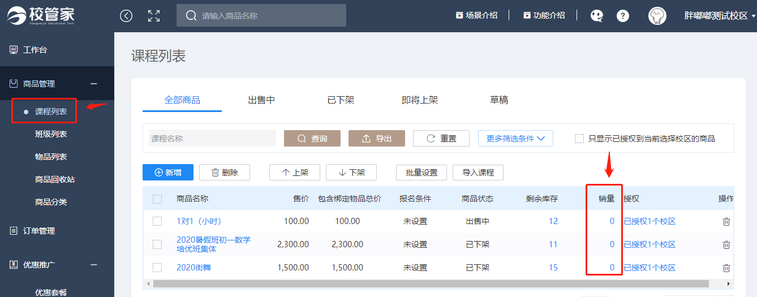Focus the 请输入商品名称 search field
Viewport: 757px width, 297px height.
click(x=261, y=15)
